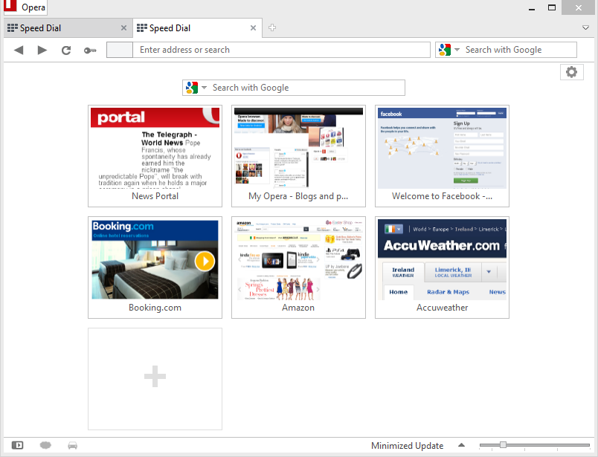Open Speed Dial settings gear
Viewport: 598px width, 457px height.
[x=571, y=72]
